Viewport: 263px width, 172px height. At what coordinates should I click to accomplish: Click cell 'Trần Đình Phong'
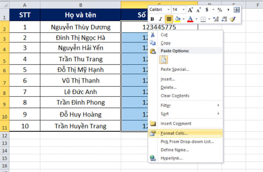pyautogui.click(x=81, y=102)
